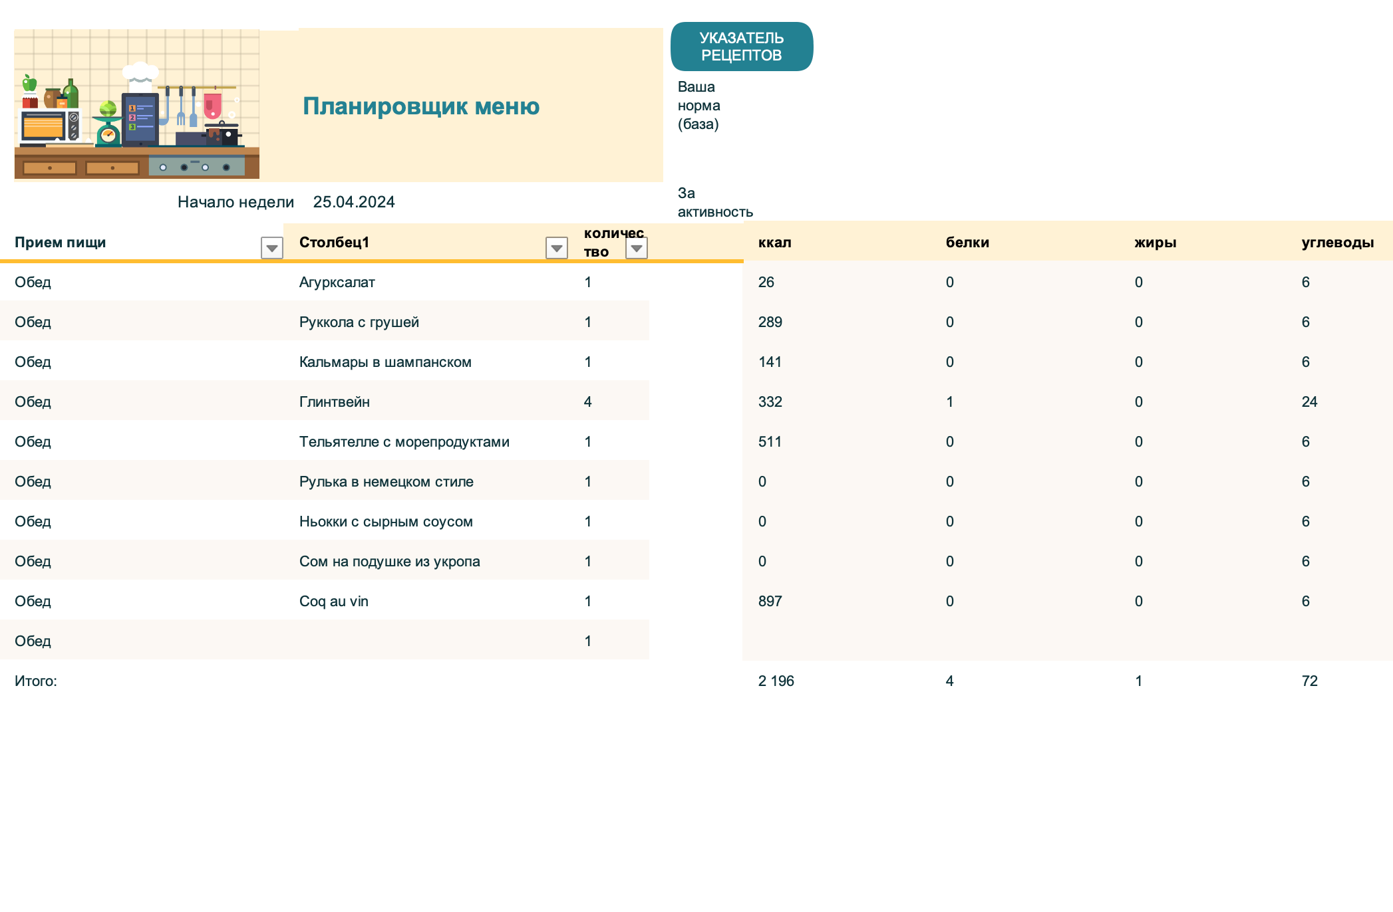Image resolution: width=1393 pixels, height=912 pixels.
Task: Select Сом на подушке из укропа cell
Action: tap(390, 561)
